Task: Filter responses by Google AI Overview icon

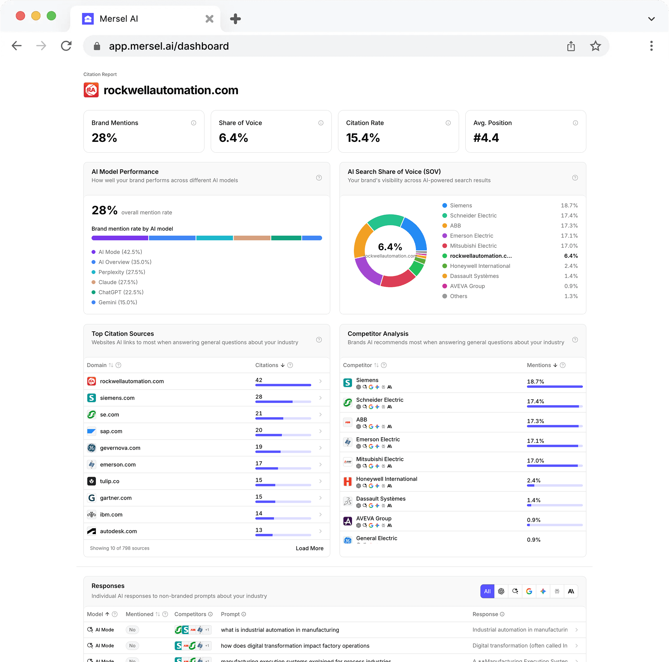Action: click(x=529, y=591)
